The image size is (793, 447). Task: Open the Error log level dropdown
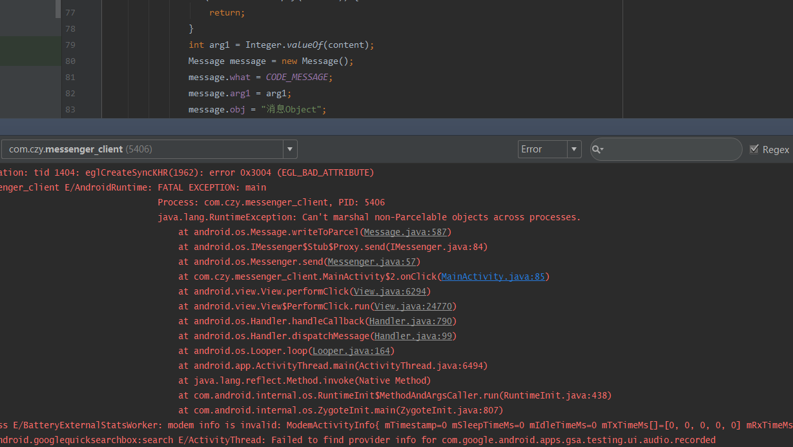click(549, 149)
